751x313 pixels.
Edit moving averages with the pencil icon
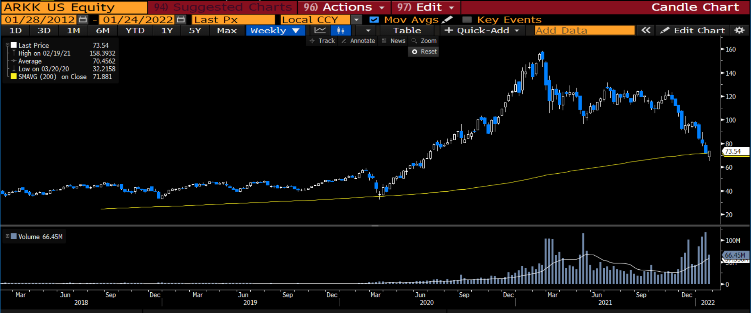447,20
